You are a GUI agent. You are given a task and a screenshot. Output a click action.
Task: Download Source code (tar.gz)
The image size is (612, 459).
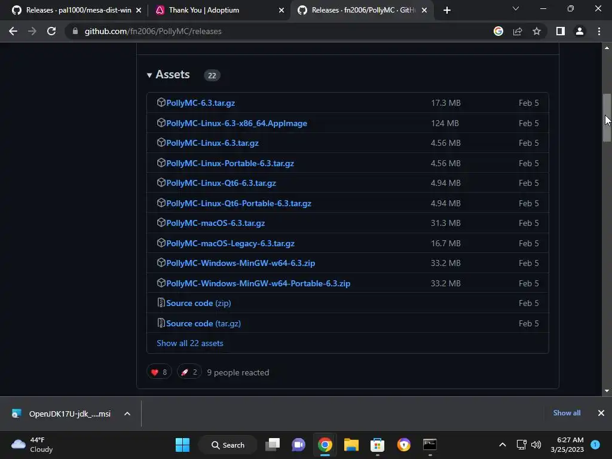(x=203, y=323)
